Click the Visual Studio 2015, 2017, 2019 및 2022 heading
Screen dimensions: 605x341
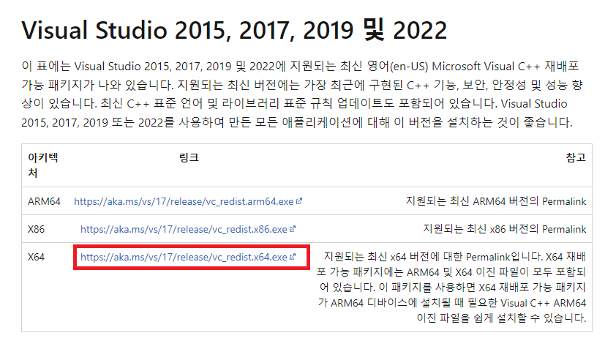[234, 30]
